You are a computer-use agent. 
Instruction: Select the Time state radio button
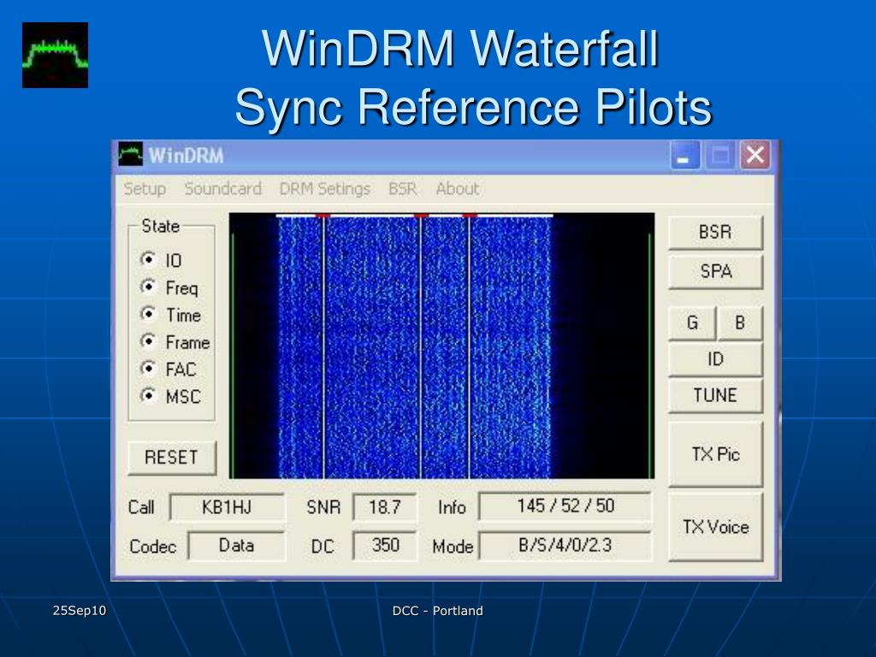click(148, 315)
